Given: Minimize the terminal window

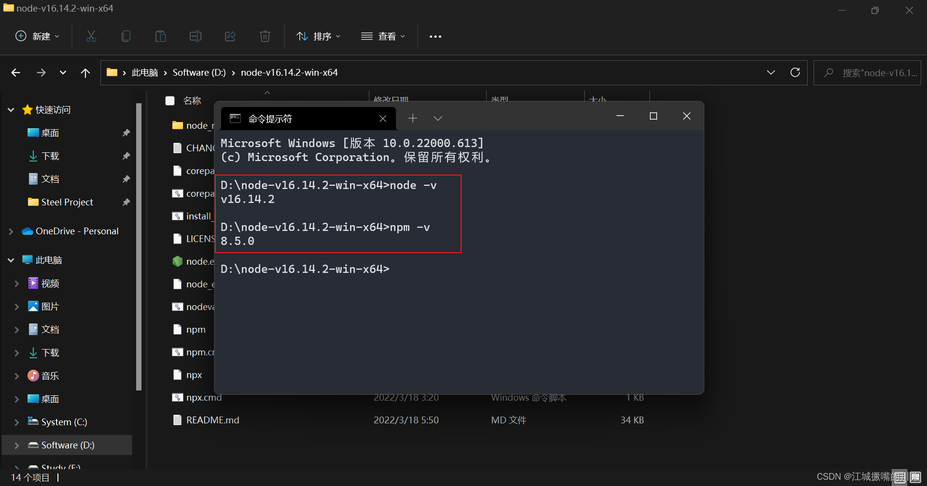Looking at the screenshot, I should pos(620,116).
